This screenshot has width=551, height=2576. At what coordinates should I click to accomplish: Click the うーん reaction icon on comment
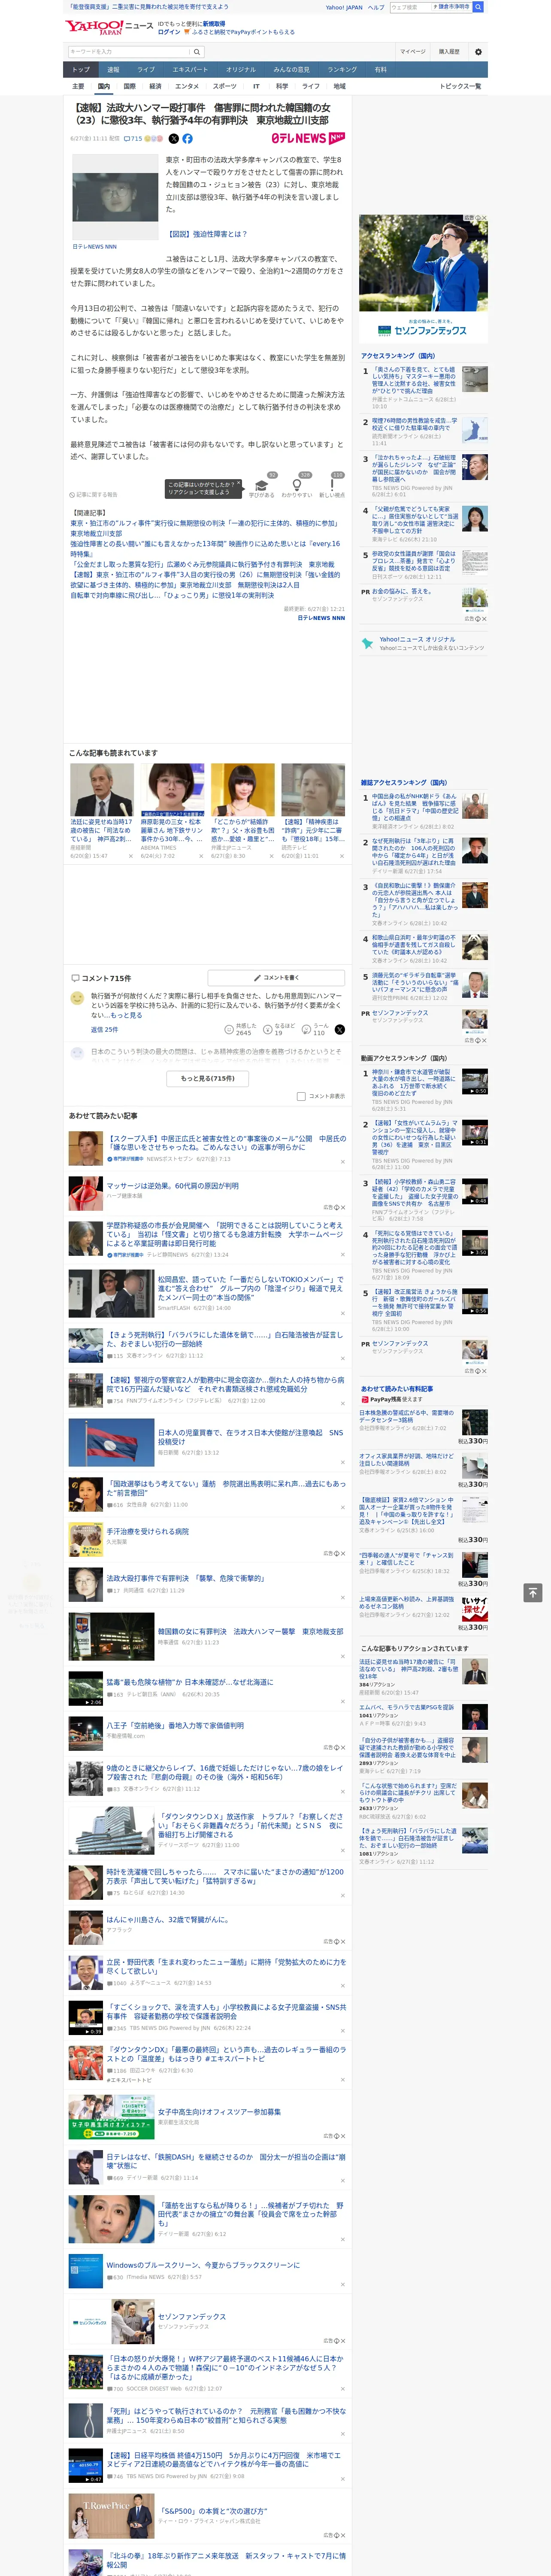(306, 1029)
